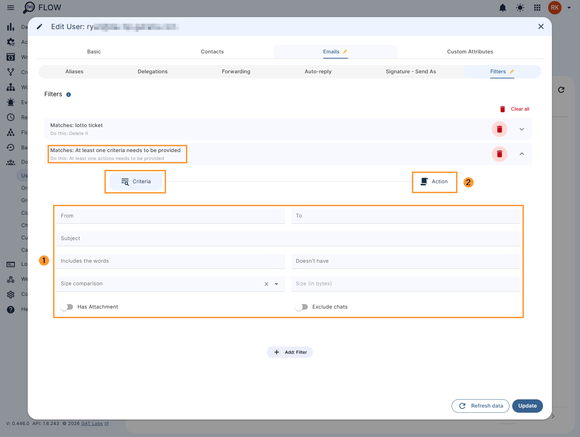The height and width of the screenshot is (437, 580).
Task: Open the Auto-reply sub-tab
Action: tap(318, 72)
